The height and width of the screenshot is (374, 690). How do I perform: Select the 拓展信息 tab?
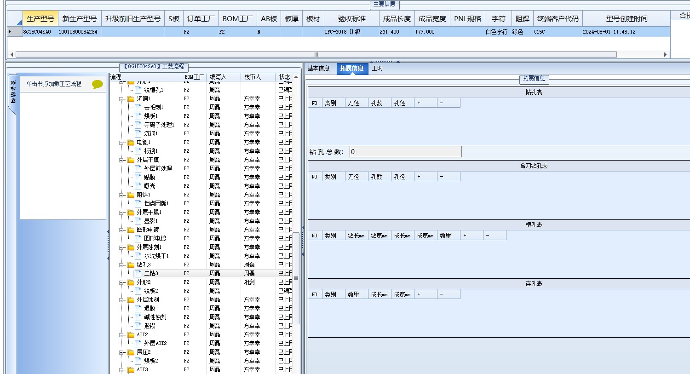pos(352,69)
